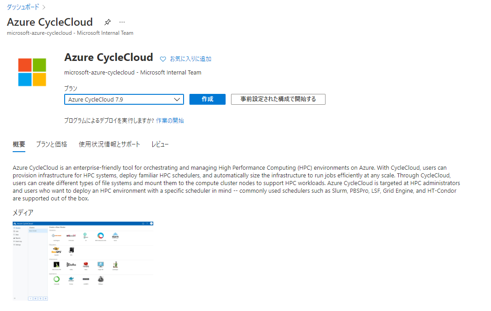Click the pin icon next to Azure CycleCloud title
Viewport: 491px width, 311px height.
tap(107, 22)
